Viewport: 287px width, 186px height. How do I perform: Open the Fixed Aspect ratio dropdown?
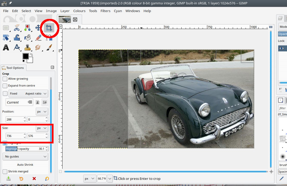point(28,94)
